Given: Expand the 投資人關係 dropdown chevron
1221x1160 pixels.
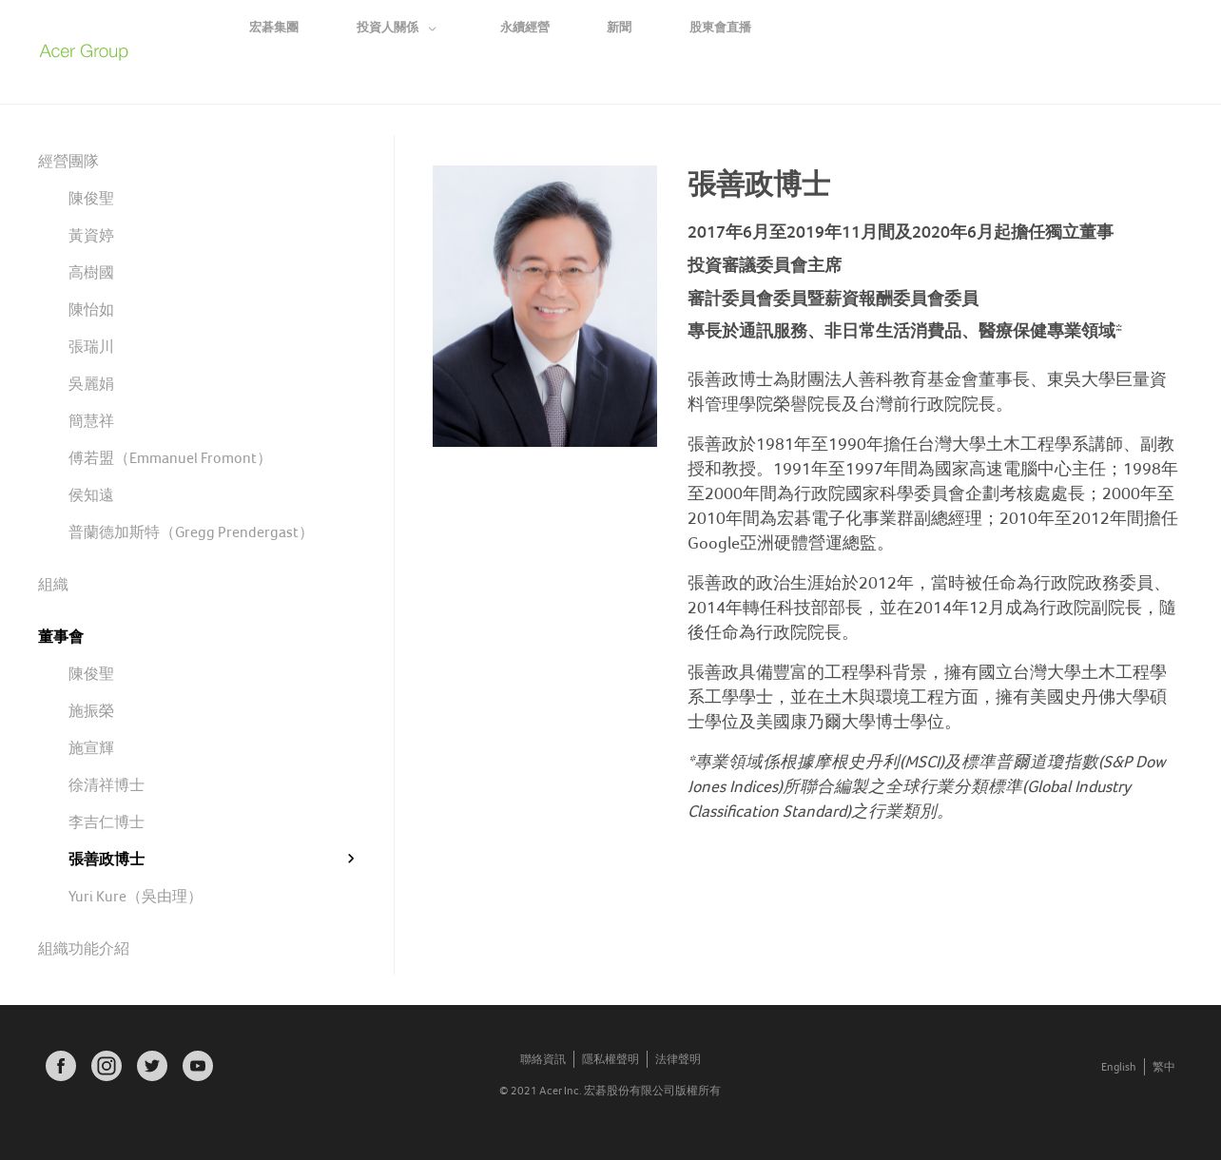Looking at the screenshot, I should coord(433,29).
